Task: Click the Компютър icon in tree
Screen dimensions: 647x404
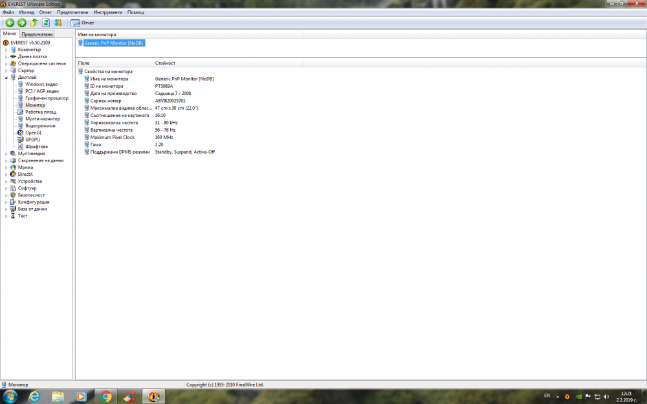Action: [x=13, y=50]
